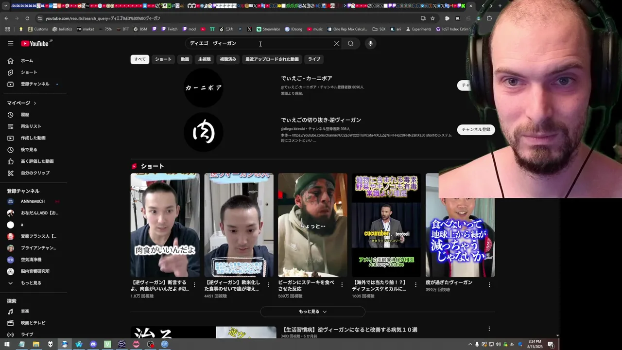Screen dimensions: 622x350
Task: Click the browser address bar URL
Action: click(x=103, y=18)
